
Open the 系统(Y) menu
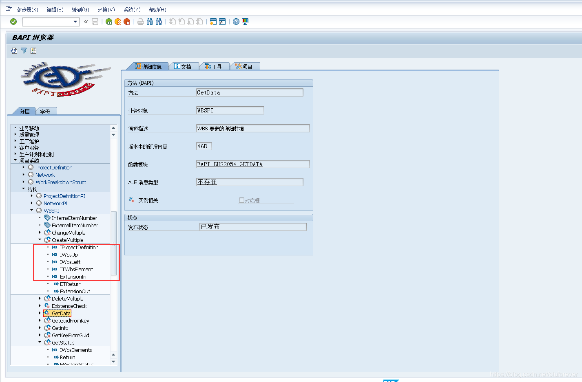[x=132, y=10]
